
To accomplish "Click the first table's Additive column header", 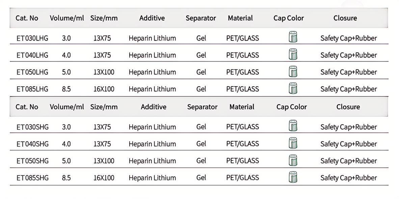I will click(152, 18).
